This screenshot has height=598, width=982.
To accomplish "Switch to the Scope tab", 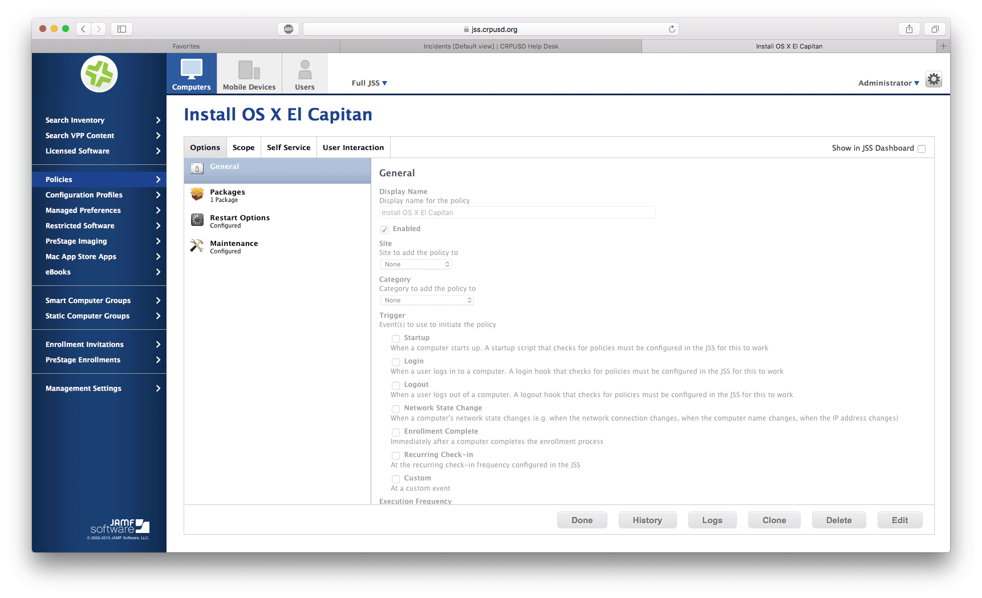I will (244, 147).
